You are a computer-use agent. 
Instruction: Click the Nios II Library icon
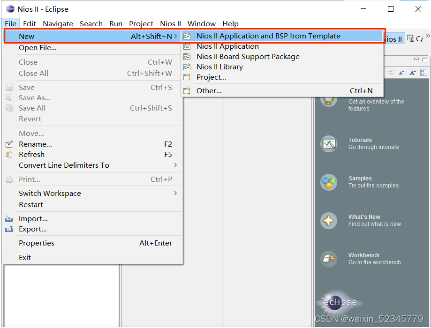187,67
